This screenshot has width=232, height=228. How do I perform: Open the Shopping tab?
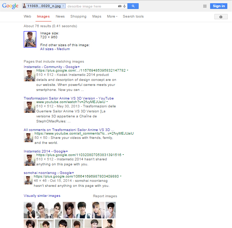(78, 16)
